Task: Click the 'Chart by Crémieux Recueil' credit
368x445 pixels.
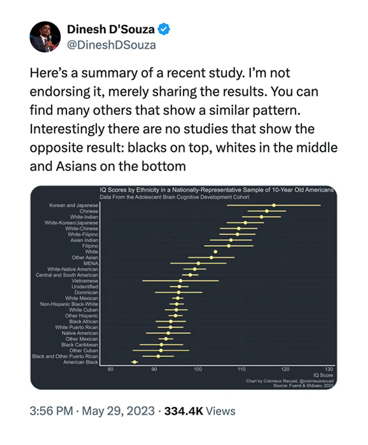Action: point(289,381)
